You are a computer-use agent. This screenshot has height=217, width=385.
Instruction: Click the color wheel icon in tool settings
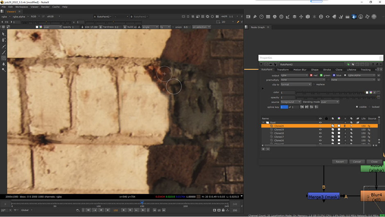(41, 27)
